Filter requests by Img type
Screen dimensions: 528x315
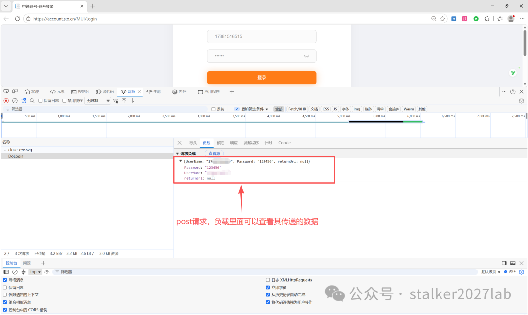pos(356,109)
